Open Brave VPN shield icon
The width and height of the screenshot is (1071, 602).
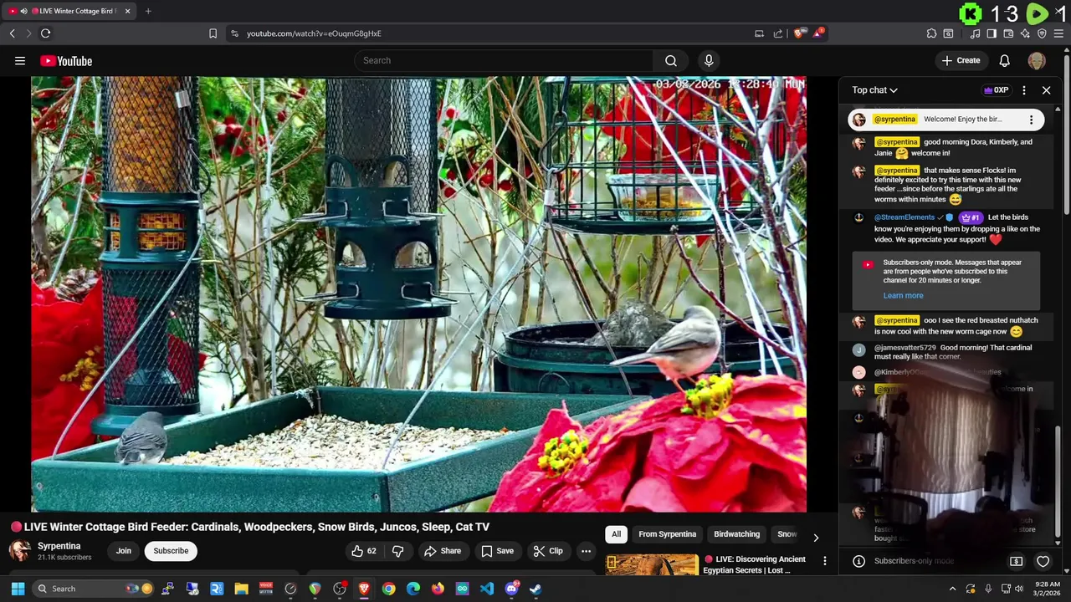click(1042, 33)
